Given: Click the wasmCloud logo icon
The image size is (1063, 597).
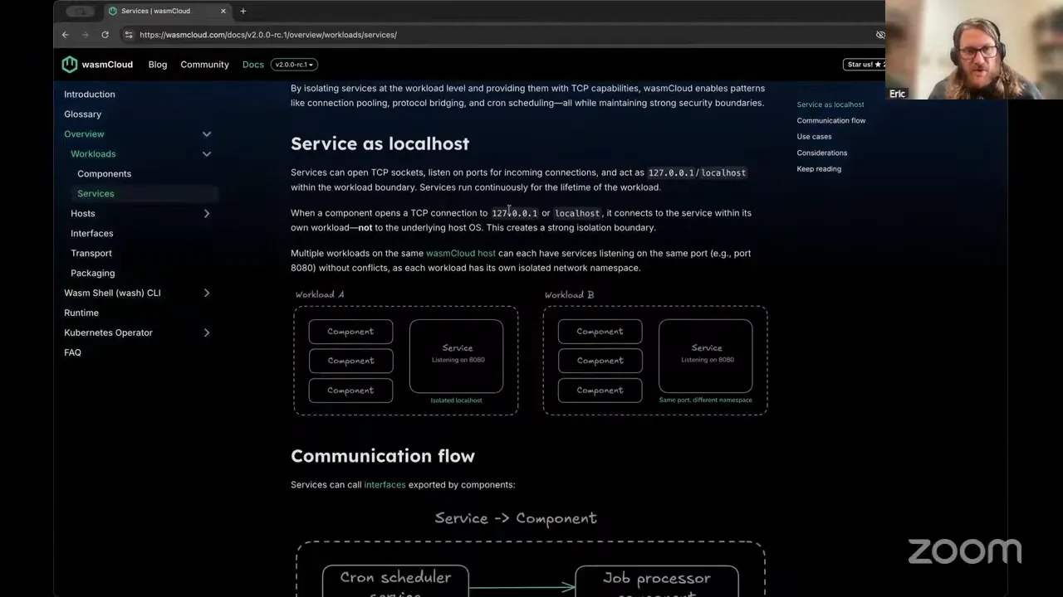Looking at the screenshot, I should pyautogui.click(x=70, y=65).
